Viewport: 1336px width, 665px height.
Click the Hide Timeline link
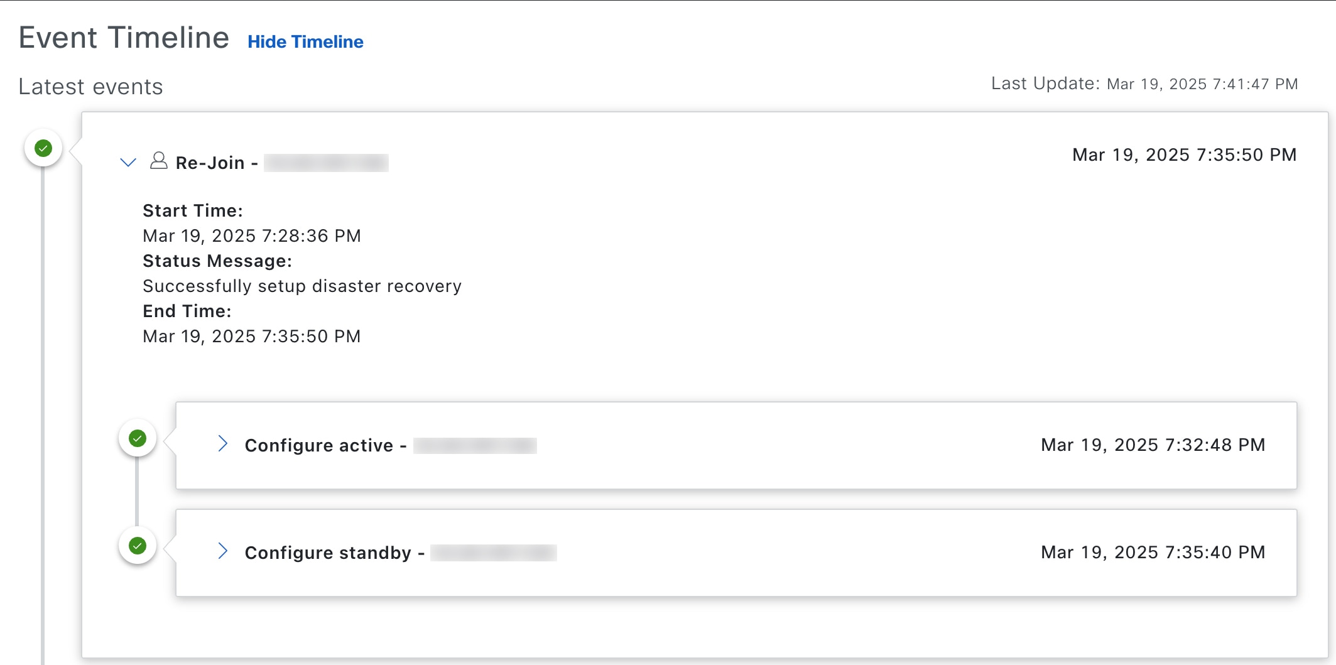pyautogui.click(x=305, y=42)
